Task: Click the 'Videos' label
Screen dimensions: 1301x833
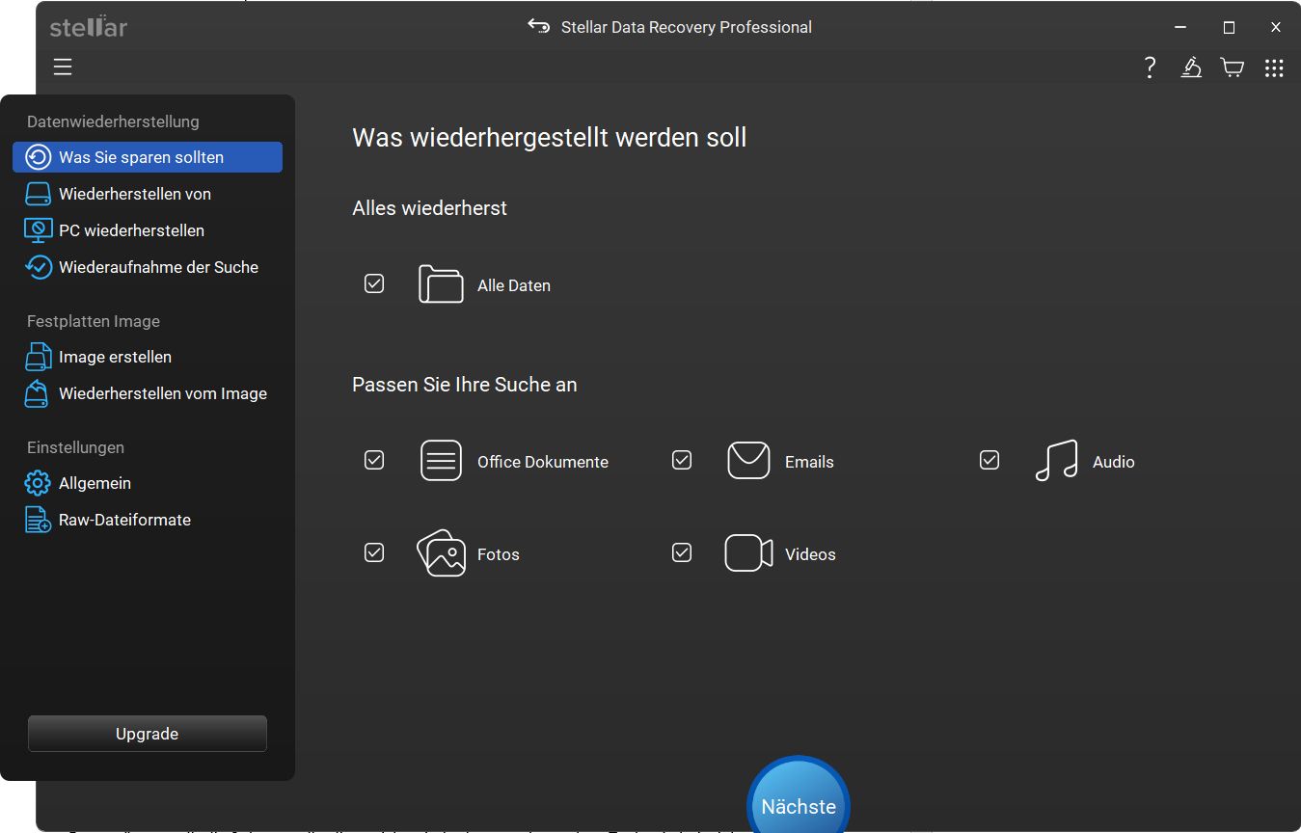Action: pyautogui.click(x=810, y=554)
